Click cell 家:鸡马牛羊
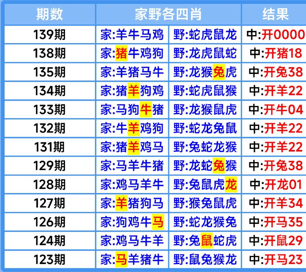The image size is (306, 272). click(132, 240)
